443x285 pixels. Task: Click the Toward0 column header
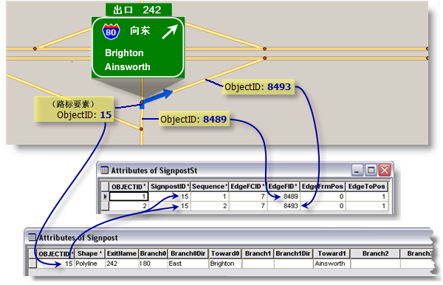225,253
